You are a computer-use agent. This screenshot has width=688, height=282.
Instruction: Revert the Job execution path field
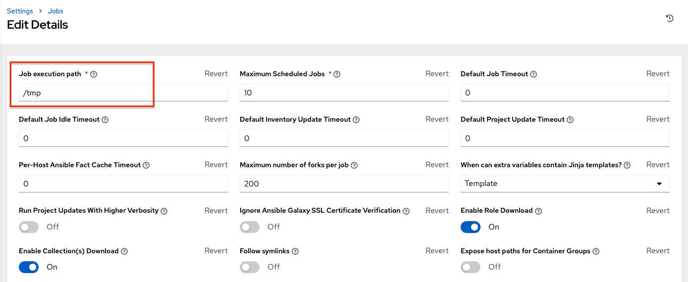pyautogui.click(x=216, y=74)
